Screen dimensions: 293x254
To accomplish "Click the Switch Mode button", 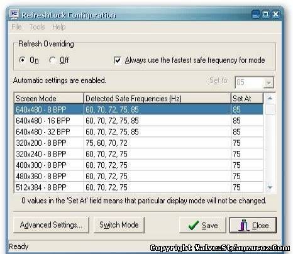I will (119, 225).
